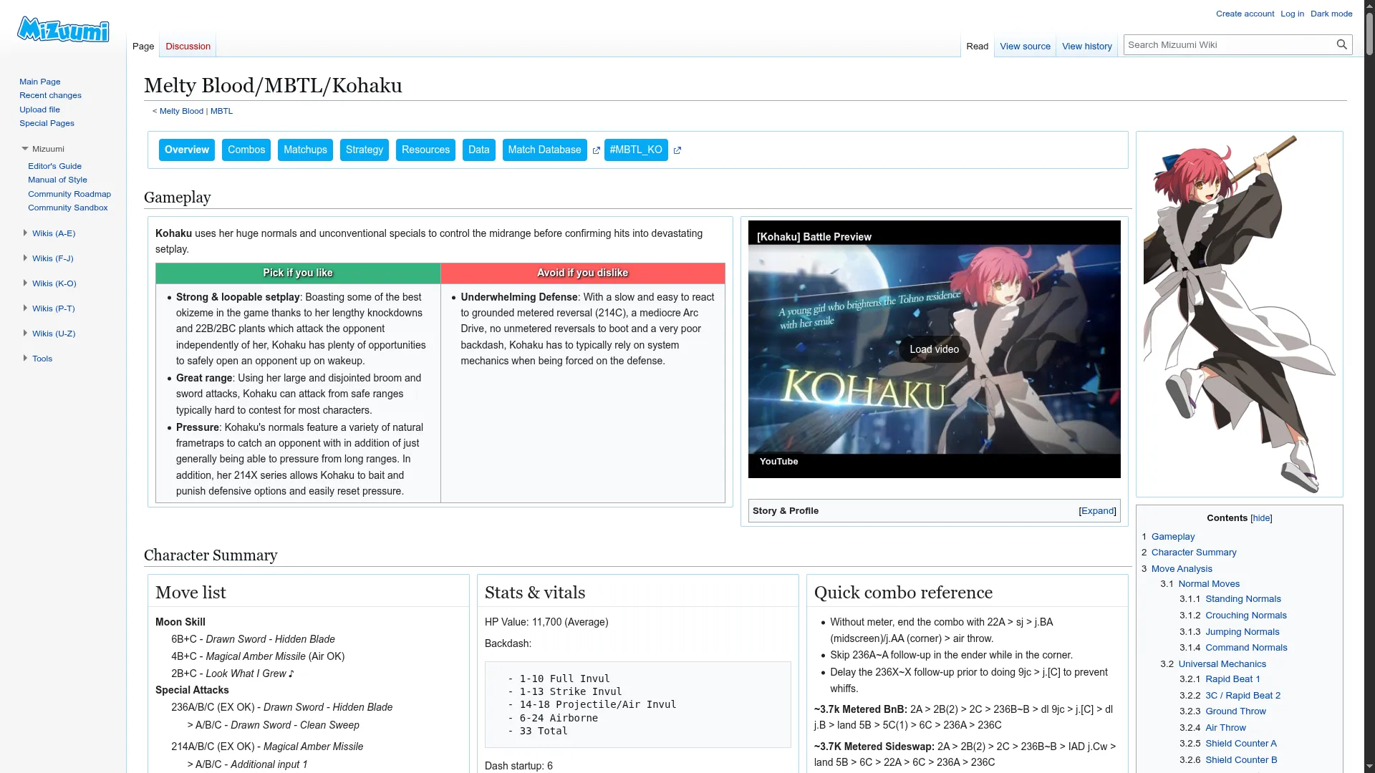Click external link icon after #MBTL_KO
Screen dimensions: 1375x773
677,150
